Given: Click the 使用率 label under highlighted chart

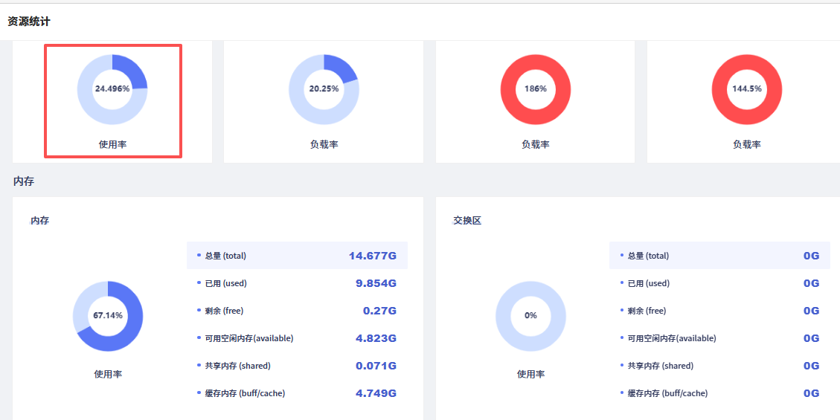Looking at the screenshot, I should 112,144.
